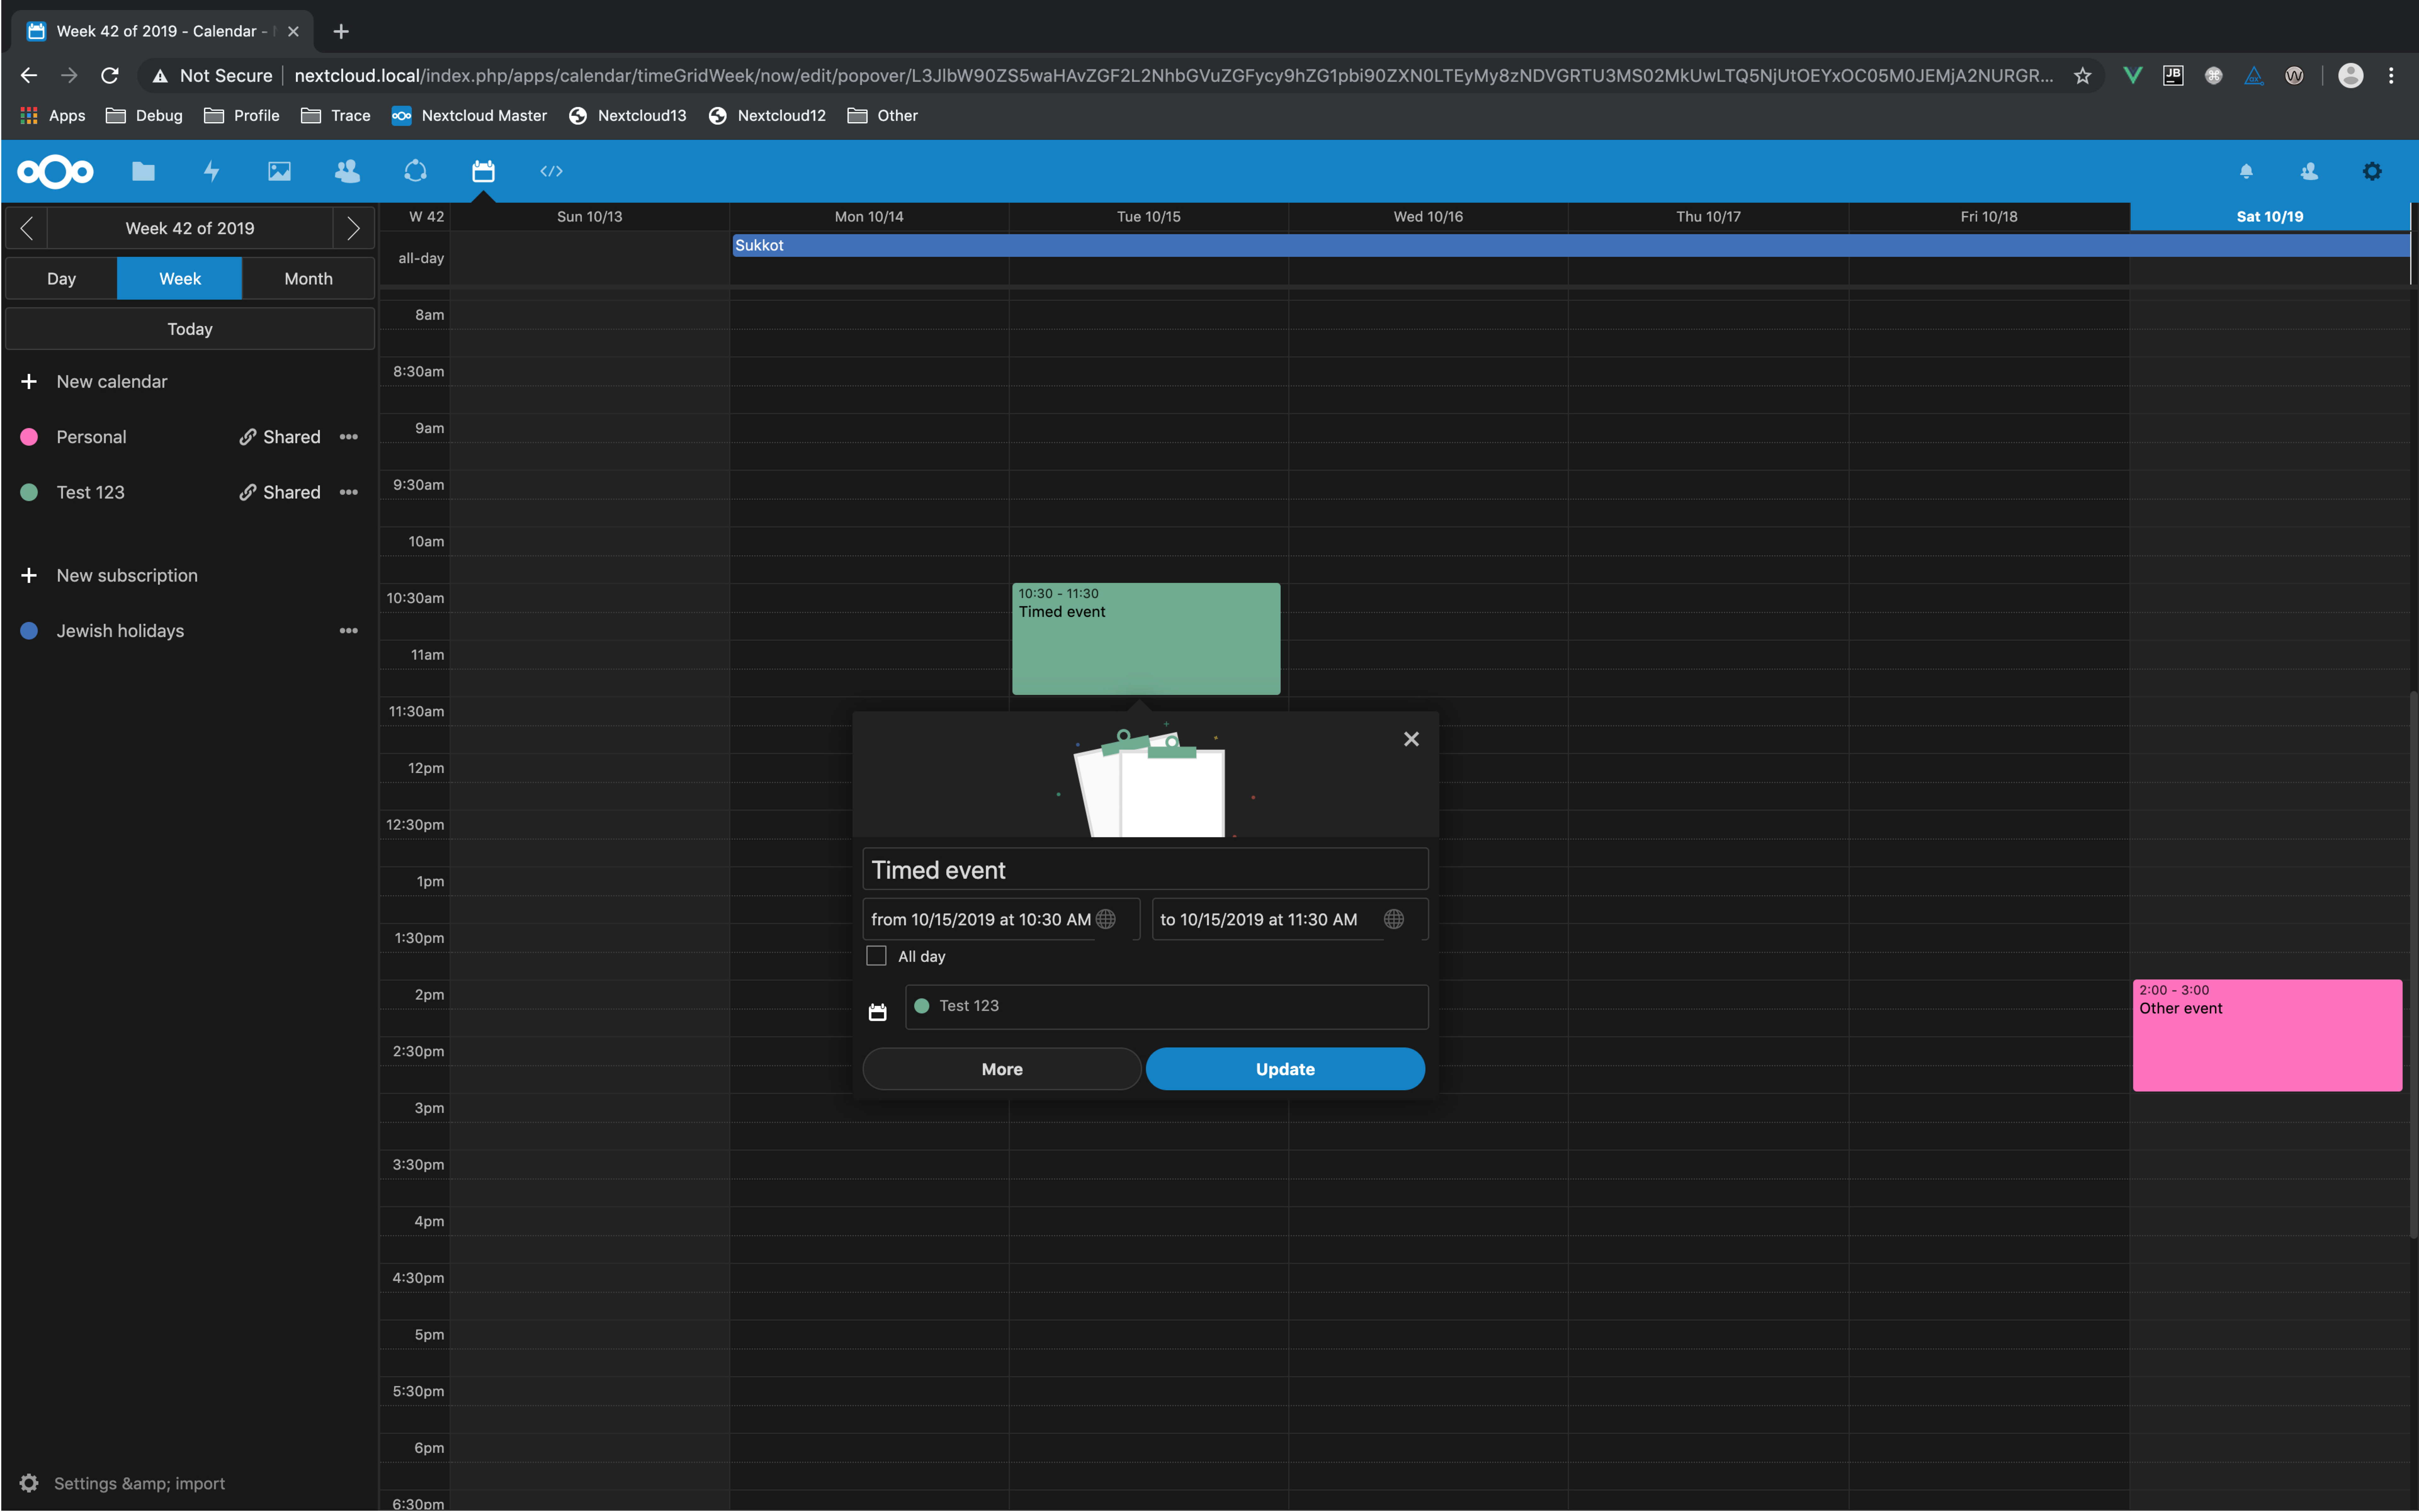
Task: Click the Today button
Action: [x=190, y=329]
